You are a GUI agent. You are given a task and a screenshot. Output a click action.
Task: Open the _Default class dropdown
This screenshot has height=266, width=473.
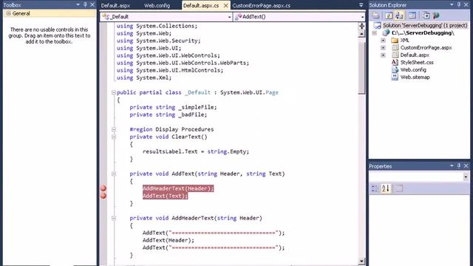(x=229, y=17)
